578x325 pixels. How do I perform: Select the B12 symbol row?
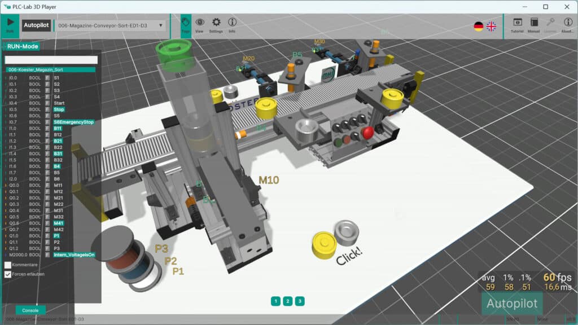tap(58, 135)
